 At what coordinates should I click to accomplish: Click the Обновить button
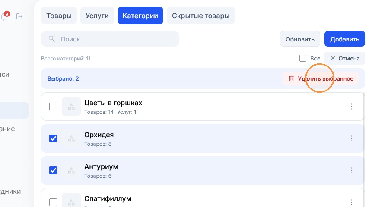tap(300, 39)
